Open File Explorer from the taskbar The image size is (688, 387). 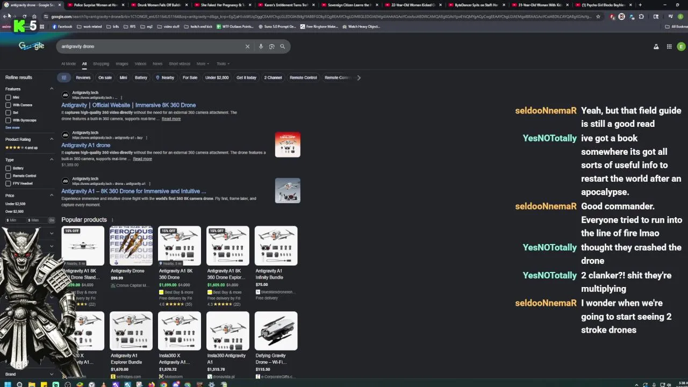[x=32, y=384]
